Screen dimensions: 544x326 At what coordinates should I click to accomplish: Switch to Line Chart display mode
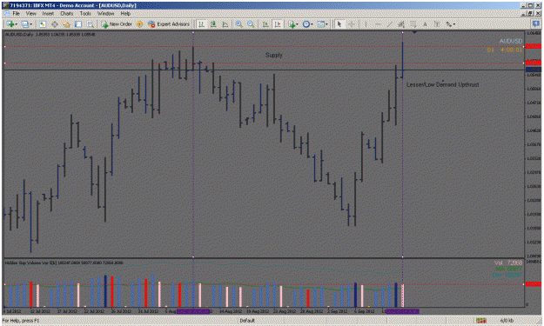click(225, 24)
